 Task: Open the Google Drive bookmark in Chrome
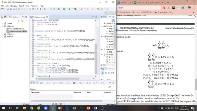pyautogui.click(x=123, y=12)
